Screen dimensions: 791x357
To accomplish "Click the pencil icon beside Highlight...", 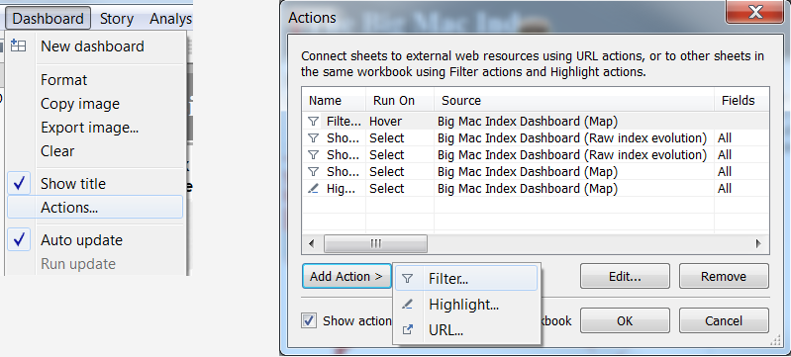I will pyautogui.click(x=408, y=305).
